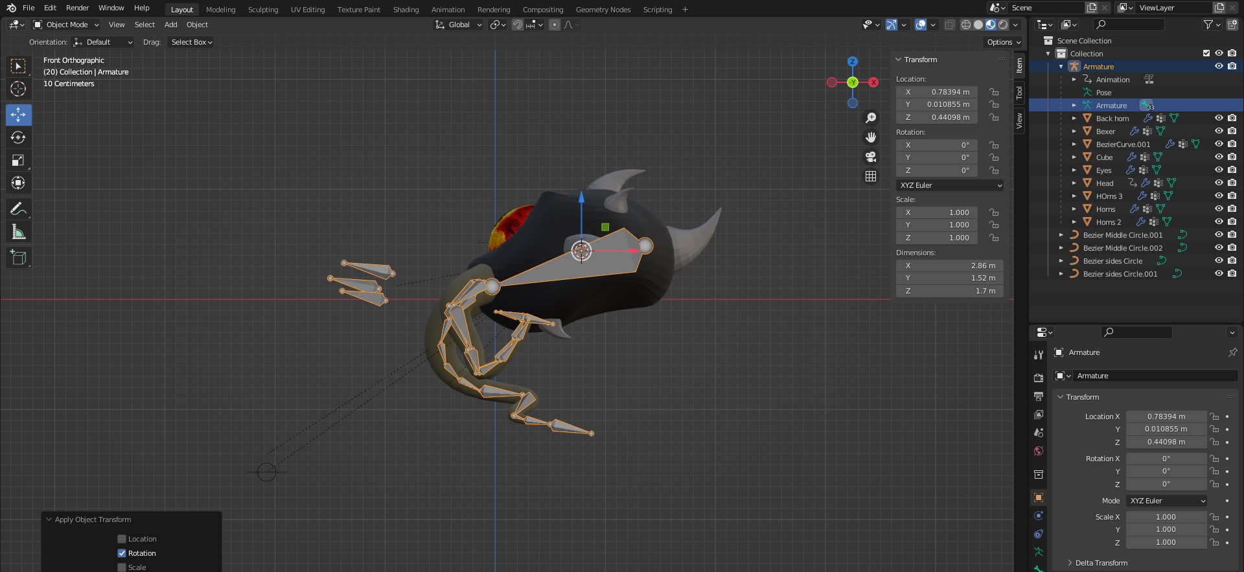
Task: Disable rendering of Cube object
Action: (x=1232, y=157)
